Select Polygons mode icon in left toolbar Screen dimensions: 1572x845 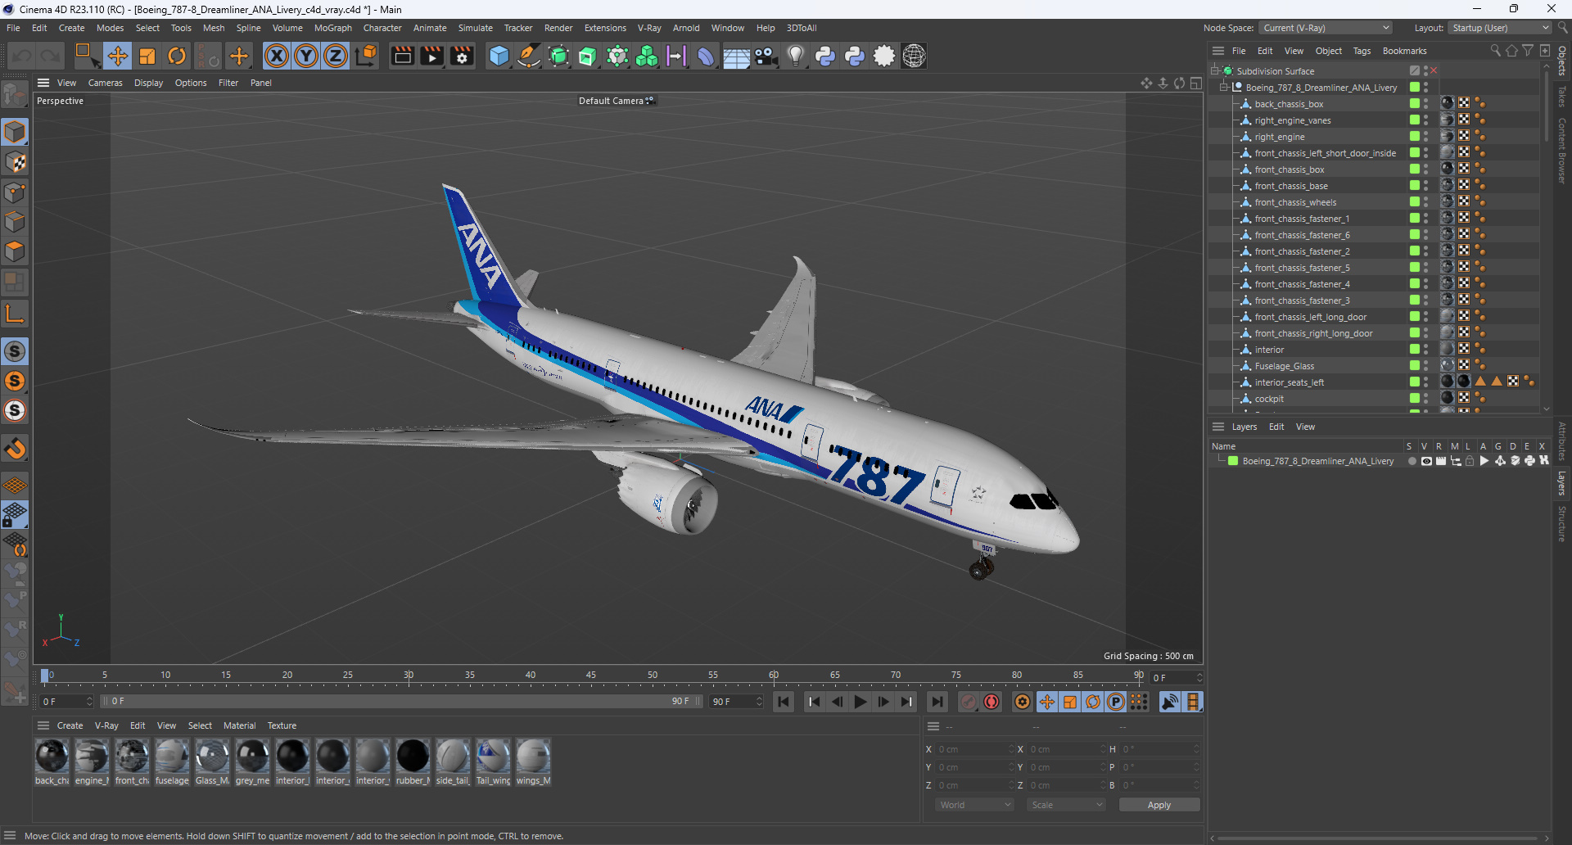click(15, 251)
